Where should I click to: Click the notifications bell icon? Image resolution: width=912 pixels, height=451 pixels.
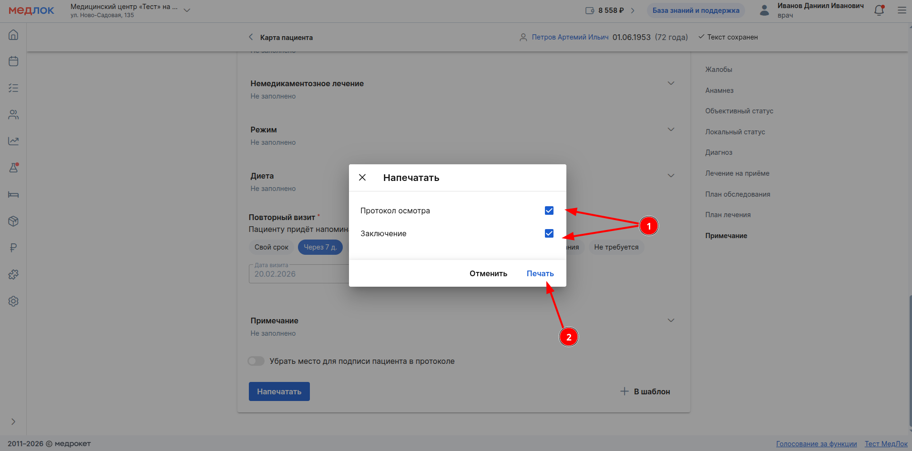[x=879, y=10]
